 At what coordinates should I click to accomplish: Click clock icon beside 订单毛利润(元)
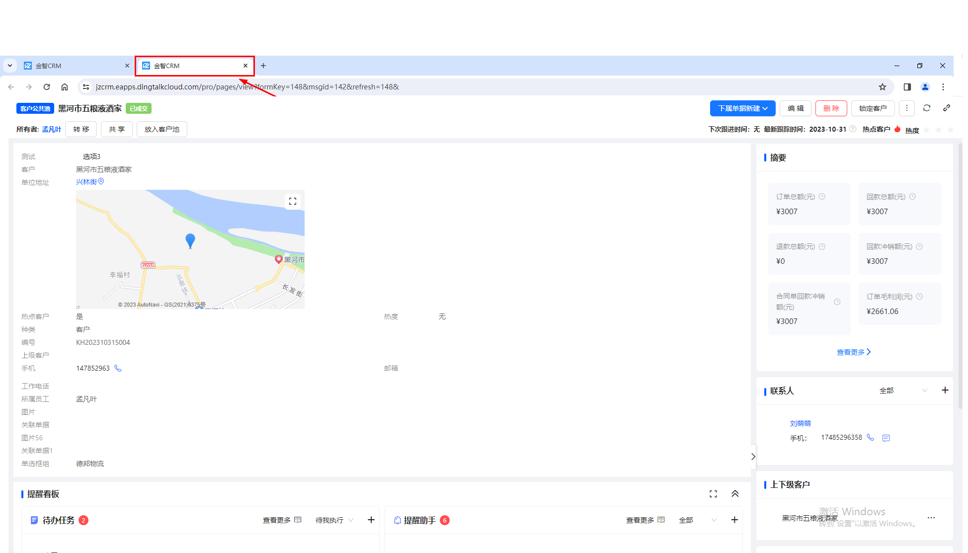click(919, 297)
